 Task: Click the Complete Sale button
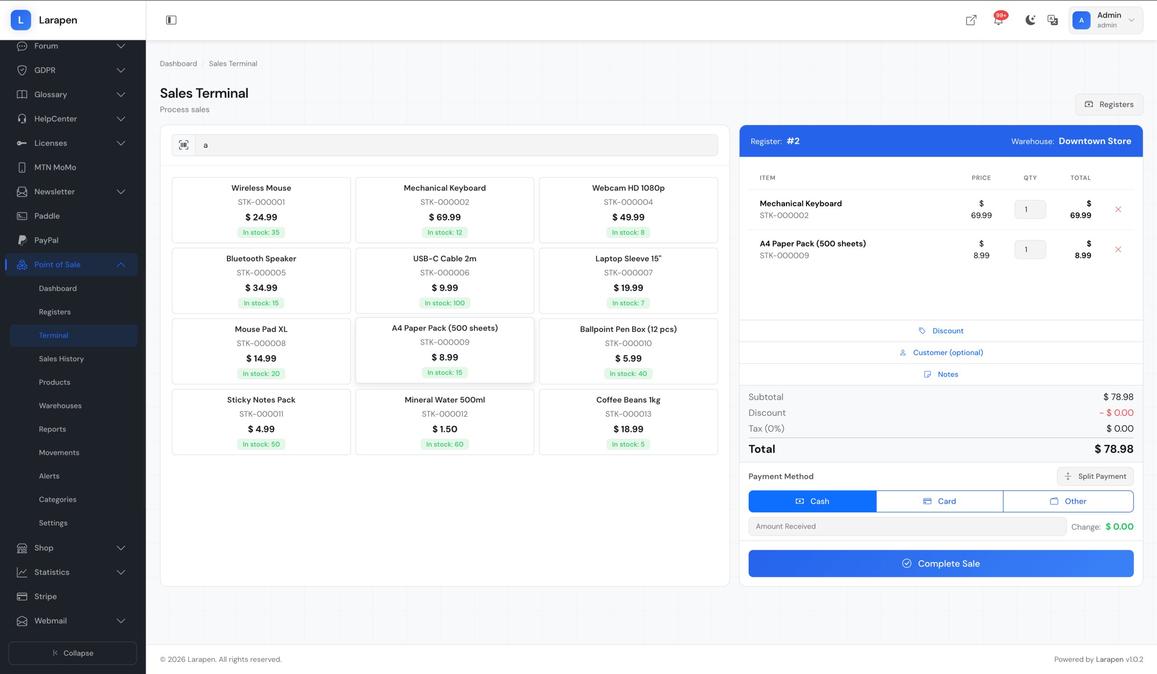pos(941,563)
